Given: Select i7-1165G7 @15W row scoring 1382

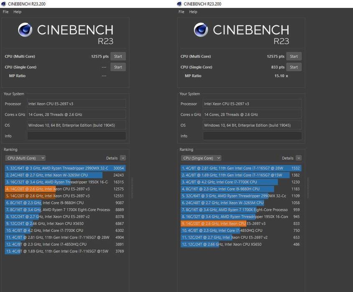Looking at the screenshot, I should (x=241, y=175).
